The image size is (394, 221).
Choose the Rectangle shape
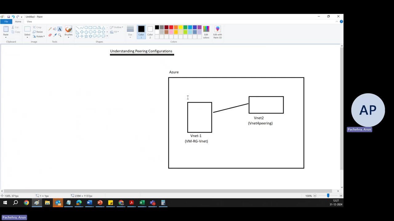pyautogui.click(x=90, y=28)
